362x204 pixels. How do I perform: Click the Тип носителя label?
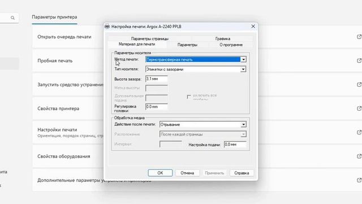click(x=127, y=69)
